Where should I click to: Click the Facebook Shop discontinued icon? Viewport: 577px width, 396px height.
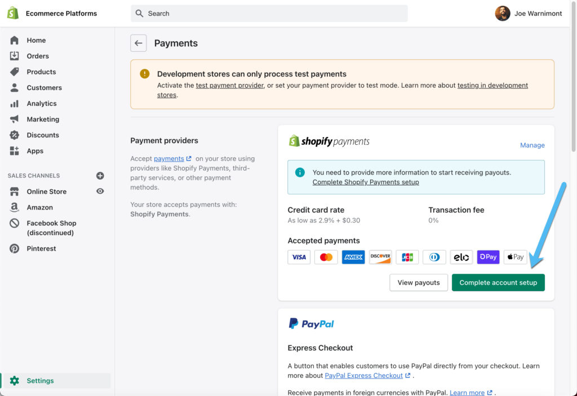[14, 223]
